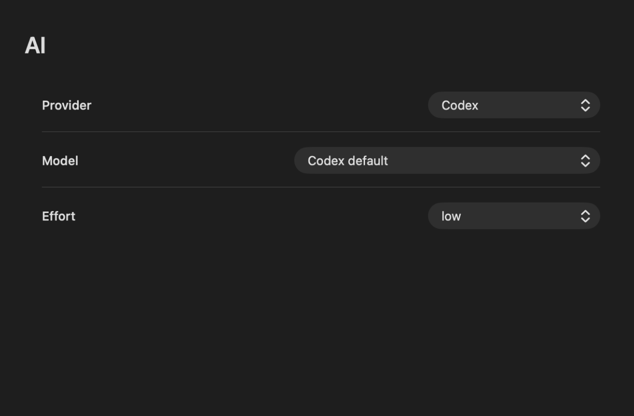Viewport: 634px width, 416px height.
Task: Click the "Effort" setting label
Action: 58,216
